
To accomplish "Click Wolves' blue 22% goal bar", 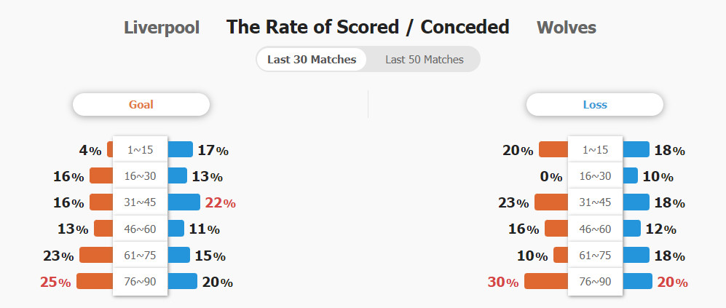I will point(184,202).
